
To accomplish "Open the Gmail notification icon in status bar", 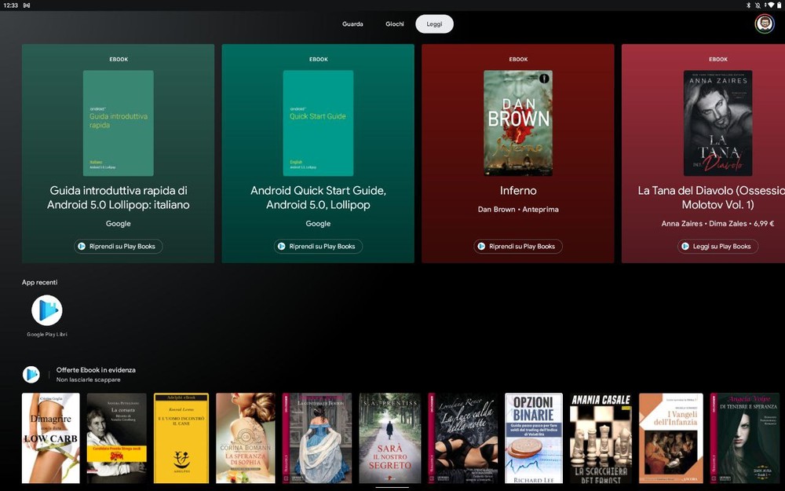I will tap(27, 5).
